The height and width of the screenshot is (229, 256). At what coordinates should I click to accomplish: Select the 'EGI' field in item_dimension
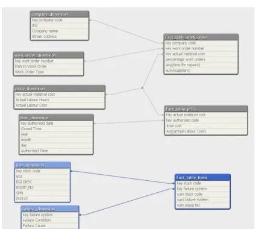pos(42,177)
